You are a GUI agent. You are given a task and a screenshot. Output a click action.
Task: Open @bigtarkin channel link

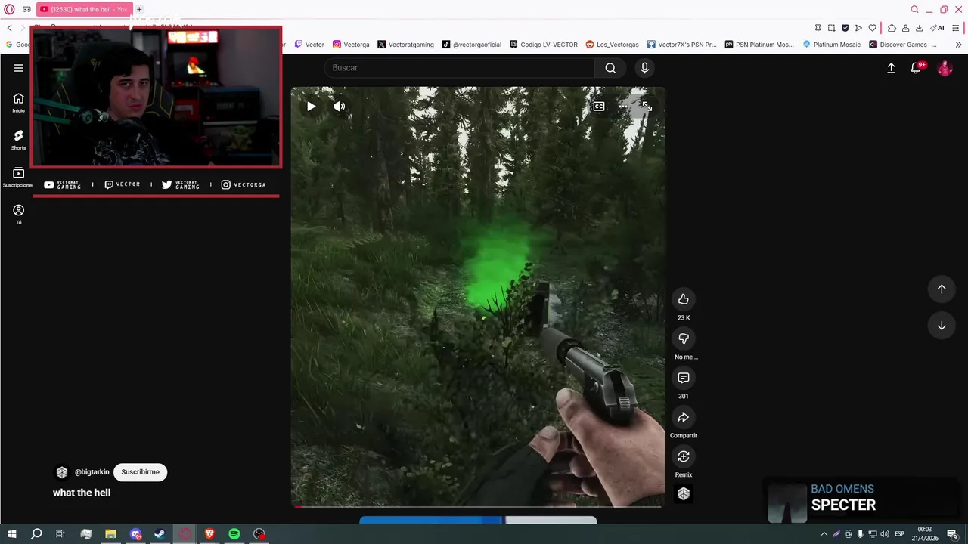[x=92, y=472]
